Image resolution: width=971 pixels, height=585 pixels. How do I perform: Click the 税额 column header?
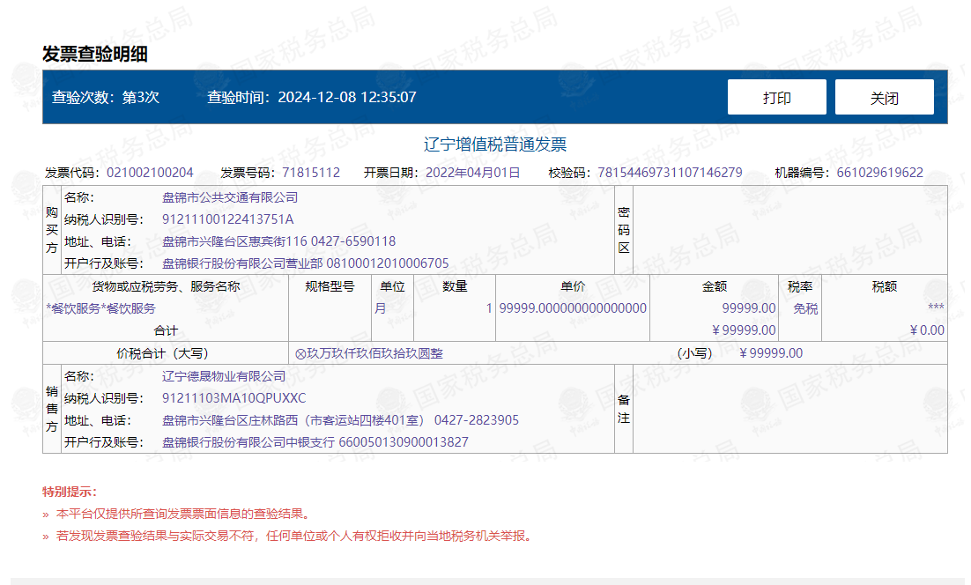click(885, 286)
